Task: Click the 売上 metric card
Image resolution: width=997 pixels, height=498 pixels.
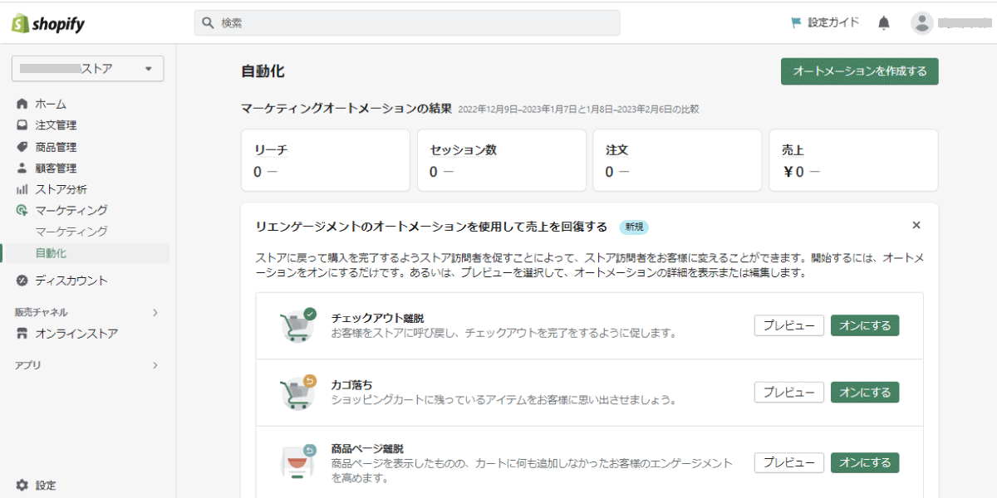Action: tap(853, 160)
